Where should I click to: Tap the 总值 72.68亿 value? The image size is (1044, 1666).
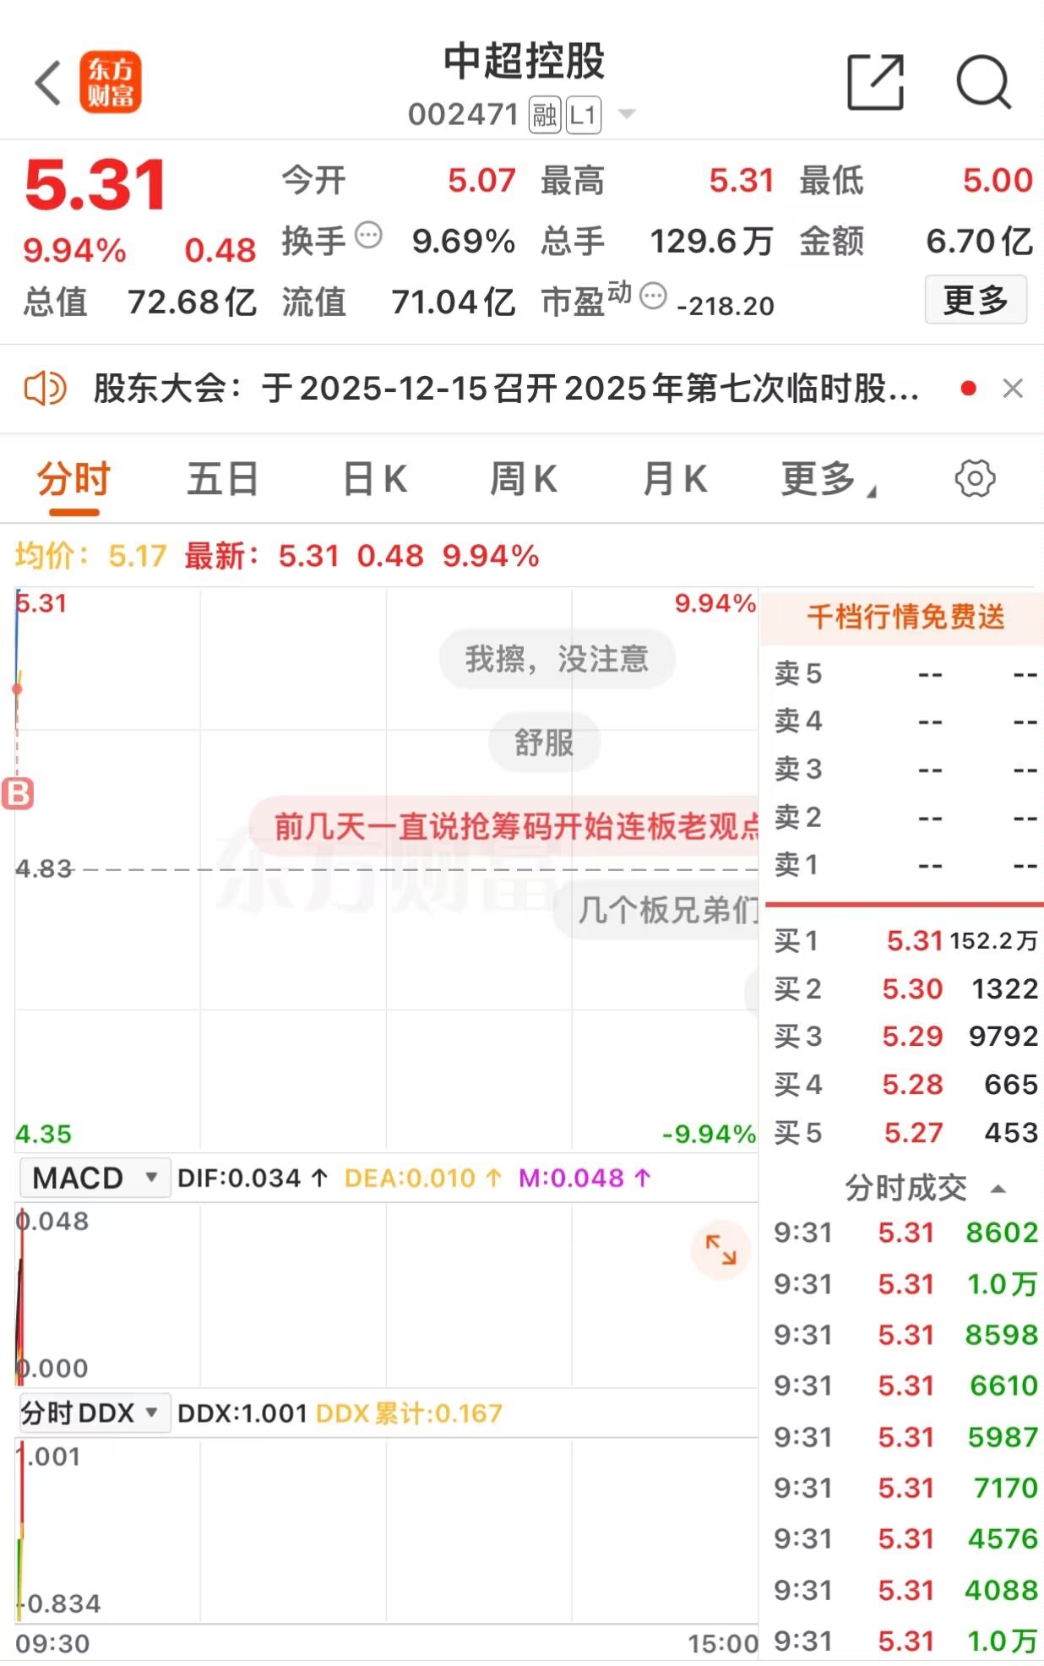pos(140,302)
